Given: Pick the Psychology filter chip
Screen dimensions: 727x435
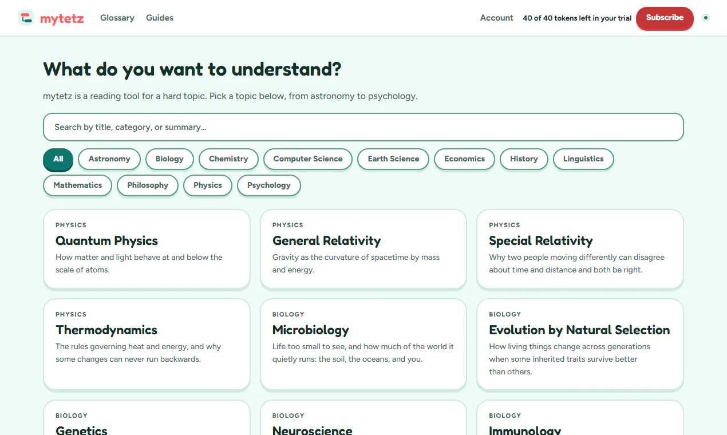Looking at the screenshot, I should click(x=269, y=185).
